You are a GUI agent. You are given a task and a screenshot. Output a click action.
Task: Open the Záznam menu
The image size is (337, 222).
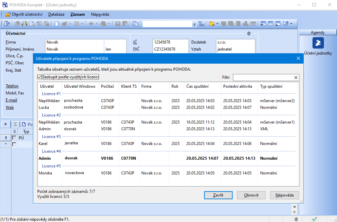[x=78, y=15]
